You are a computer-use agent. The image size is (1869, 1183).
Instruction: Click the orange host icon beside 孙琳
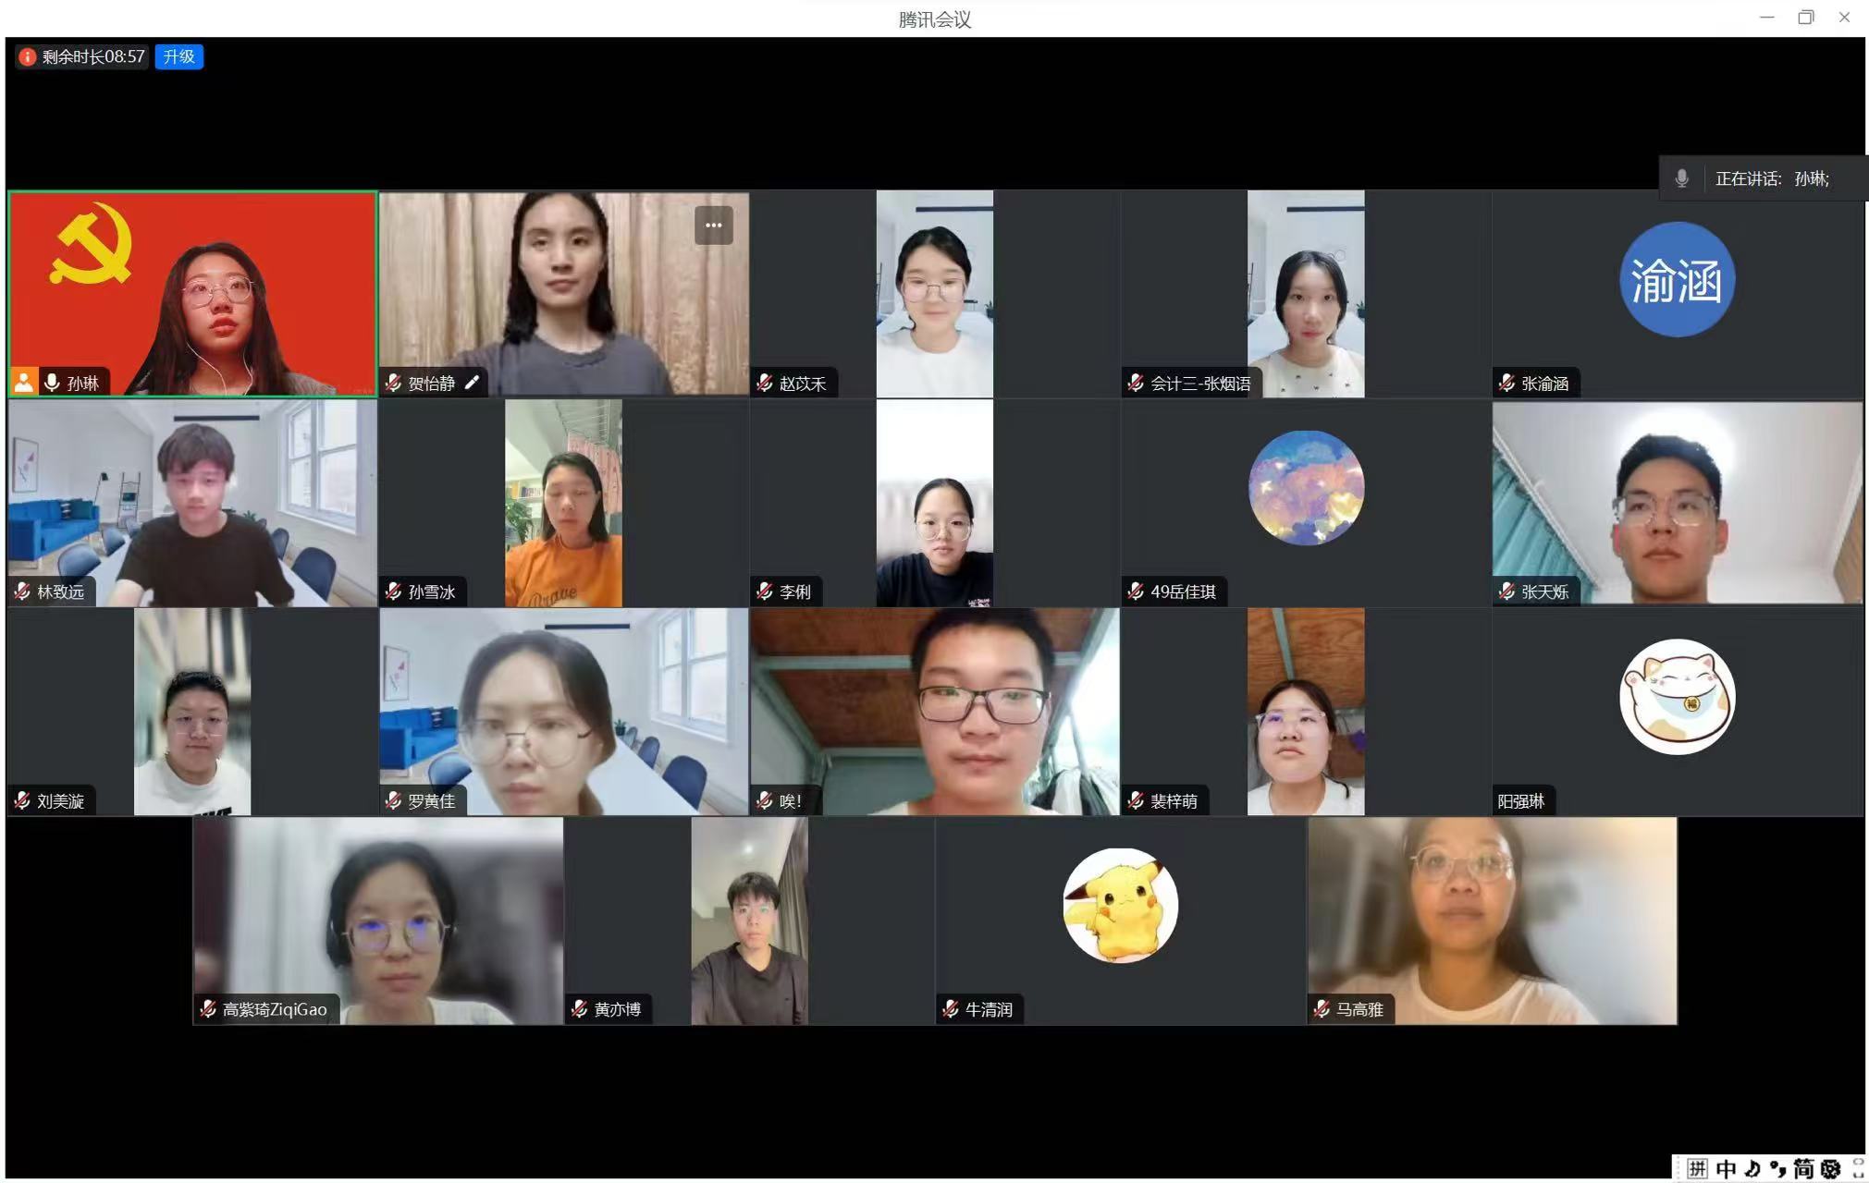click(24, 382)
